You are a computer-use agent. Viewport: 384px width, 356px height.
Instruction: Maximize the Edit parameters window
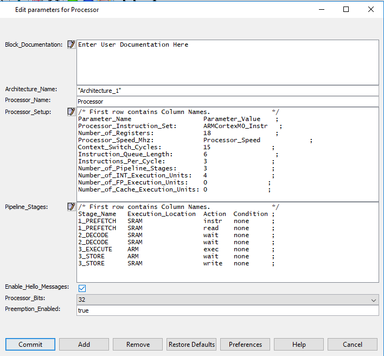[346, 9]
